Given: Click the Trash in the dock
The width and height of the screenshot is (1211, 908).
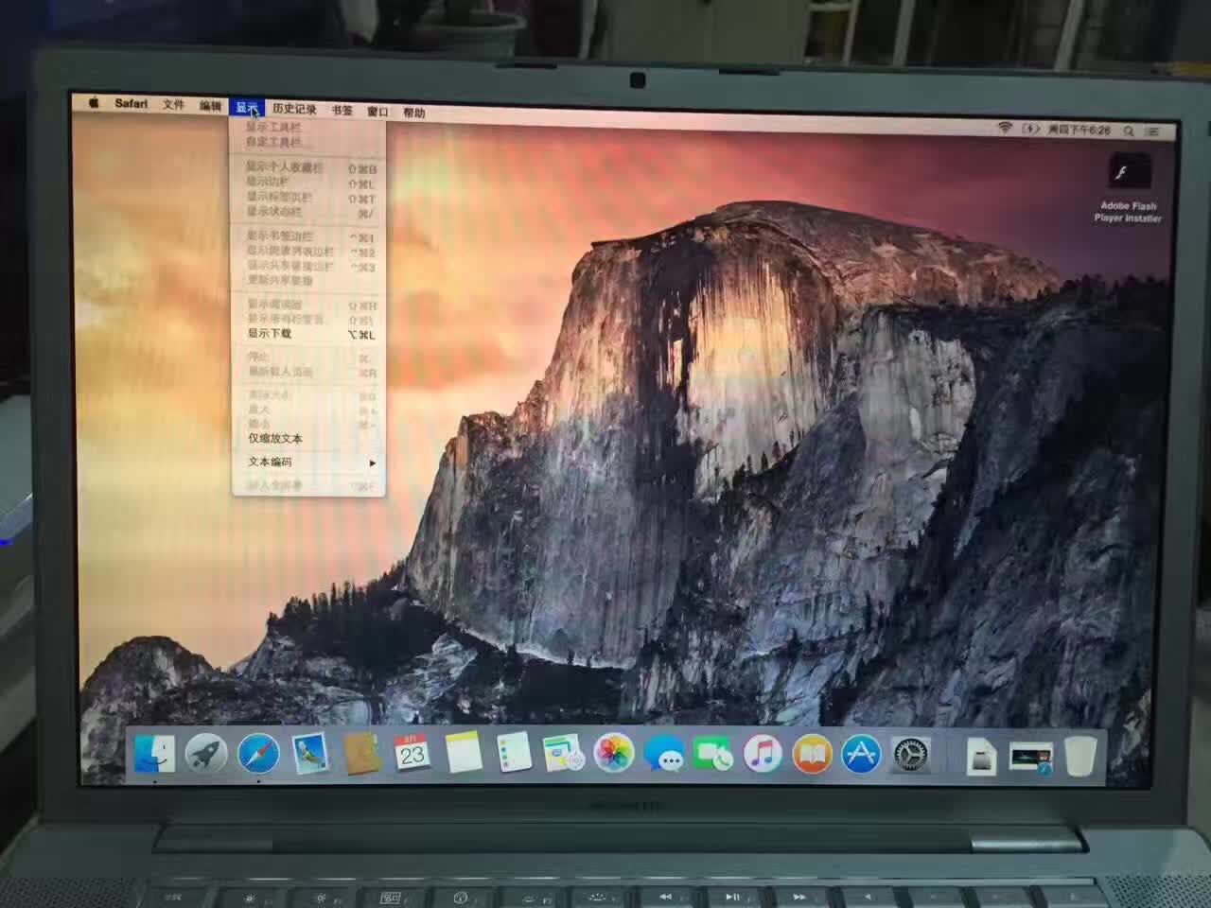Looking at the screenshot, I should [1080, 756].
